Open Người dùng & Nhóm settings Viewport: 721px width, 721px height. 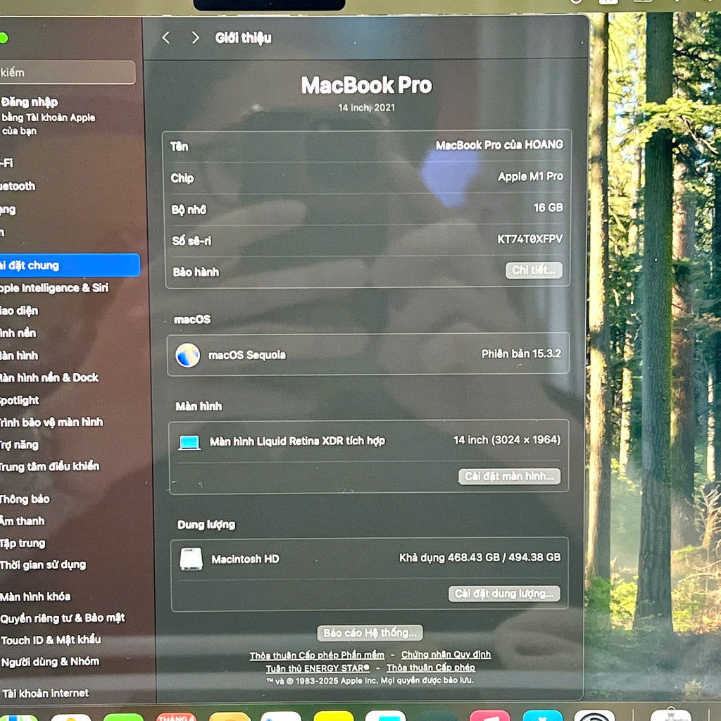pyautogui.click(x=50, y=662)
